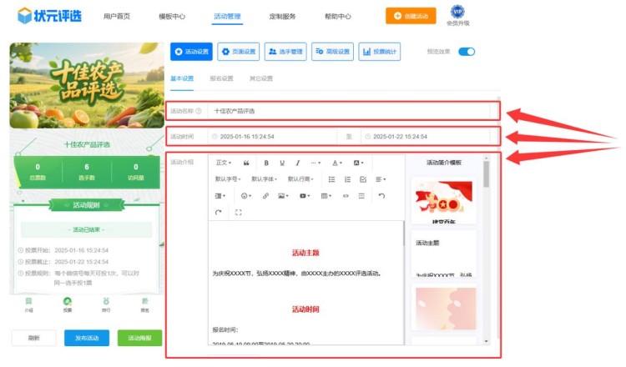
Task: Apply underline formatting in editor
Action: [x=282, y=163]
